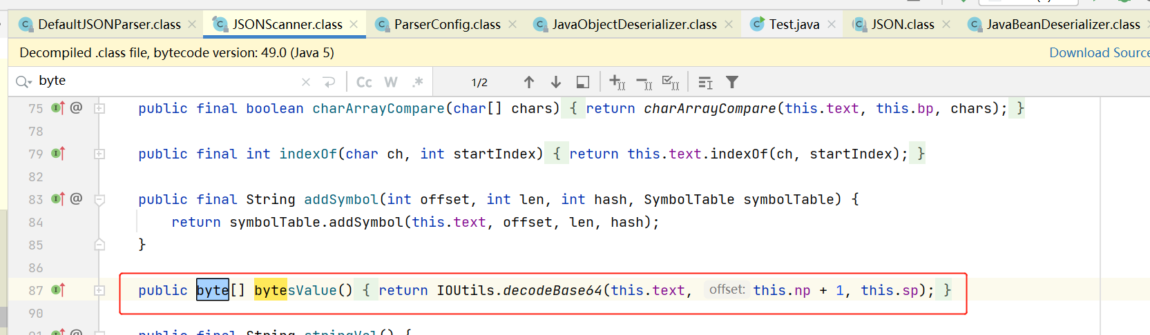
Task: Expand the folded bytesValue method at line 87
Action: click(x=99, y=290)
